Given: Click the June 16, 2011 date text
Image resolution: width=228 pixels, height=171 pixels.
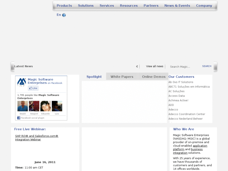Looking at the screenshot, I should tap(45, 162).
